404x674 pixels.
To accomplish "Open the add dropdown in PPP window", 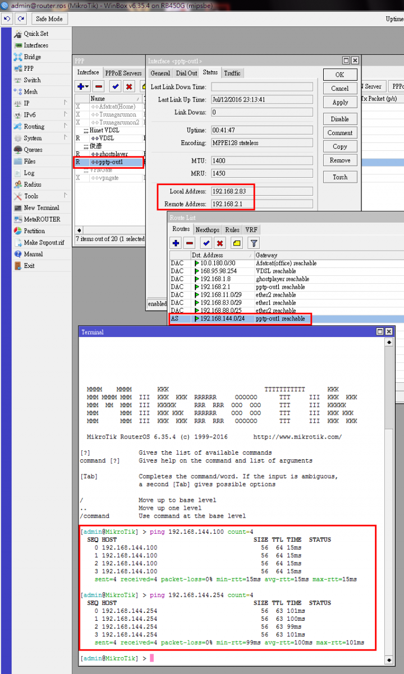I will click(x=82, y=86).
